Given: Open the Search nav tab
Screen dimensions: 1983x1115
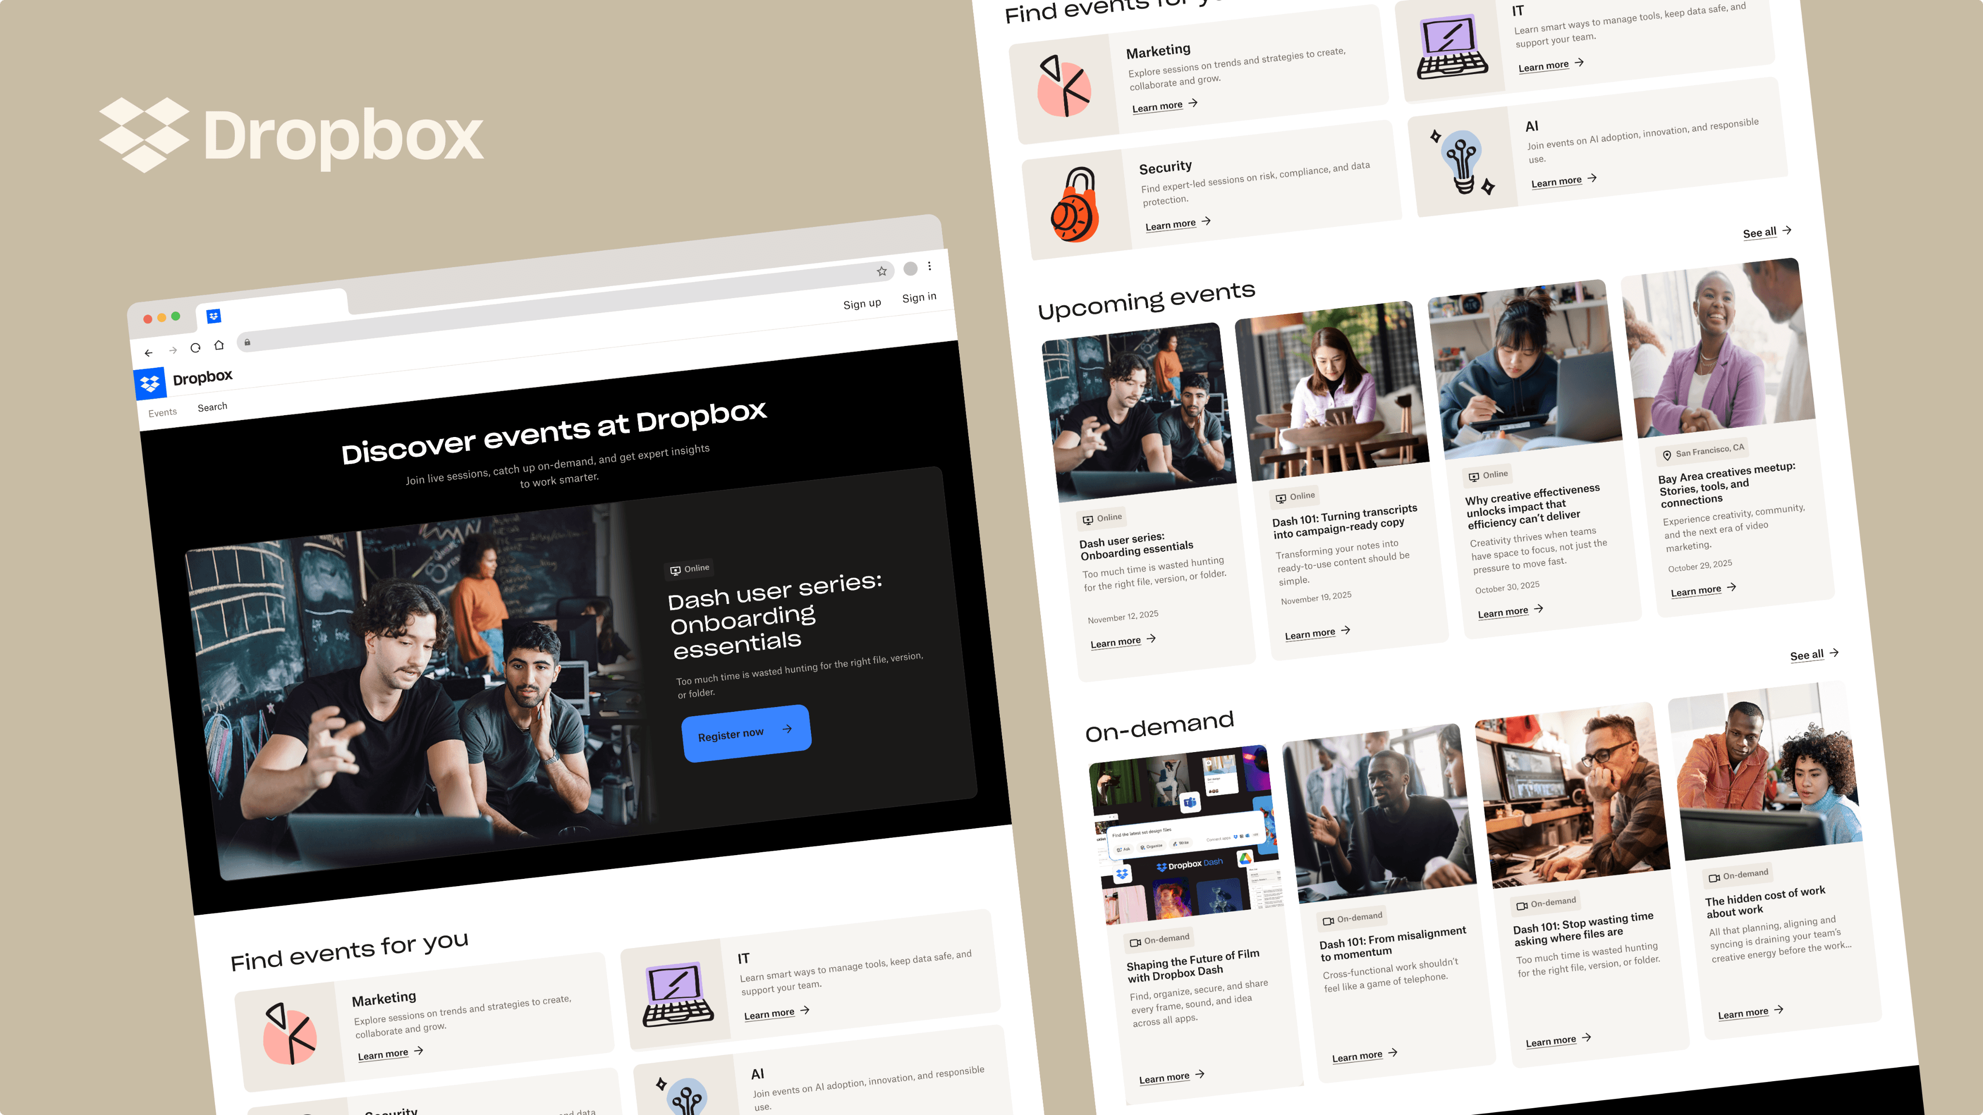Looking at the screenshot, I should pos(213,407).
